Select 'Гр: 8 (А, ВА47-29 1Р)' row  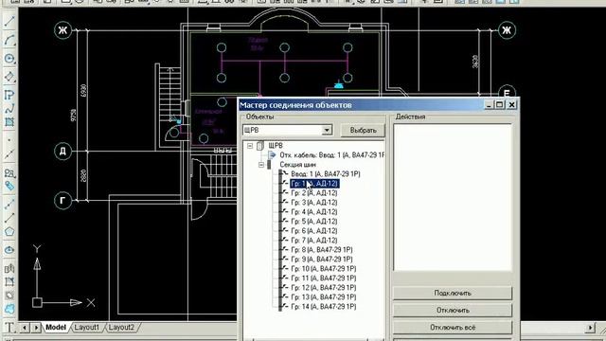coord(322,250)
